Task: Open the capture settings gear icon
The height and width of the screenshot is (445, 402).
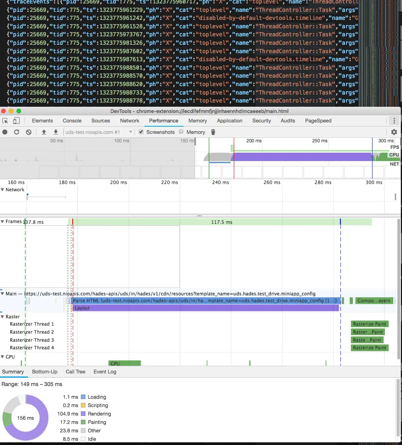Action: pyautogui.click(x=394, y=132)
